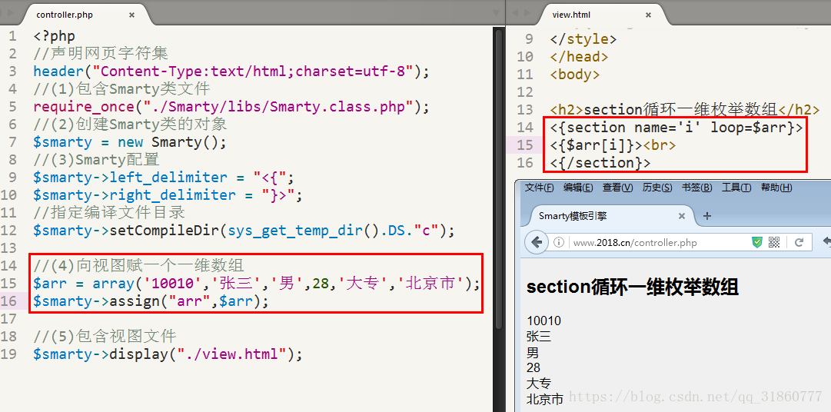Click the browser heading section循环一维枚举数组
Viewport: 831px width, 412px height.
(632, 288)
